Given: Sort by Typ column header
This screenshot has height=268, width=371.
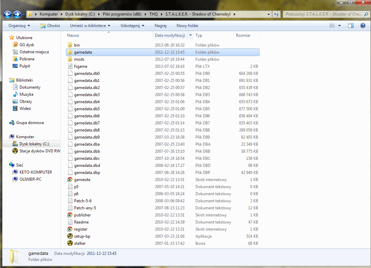Looking at the screenshot, I should coord(199,35).
